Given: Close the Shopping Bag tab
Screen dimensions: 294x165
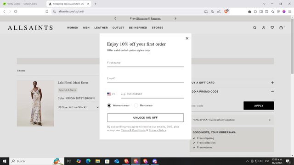Looking at the screenshot, I should click(88, 4).
